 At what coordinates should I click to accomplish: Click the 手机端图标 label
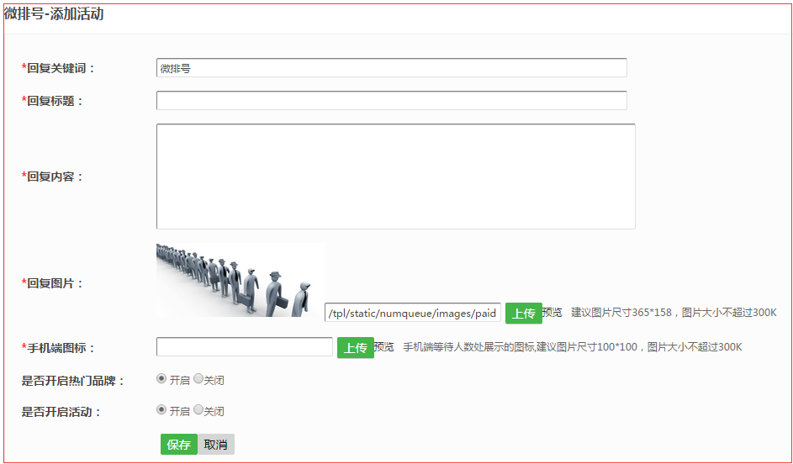[x=58, y=348]
